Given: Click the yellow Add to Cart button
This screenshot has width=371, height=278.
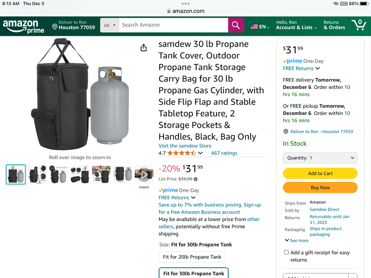Looking at the screenshot, I should [320, 173].
